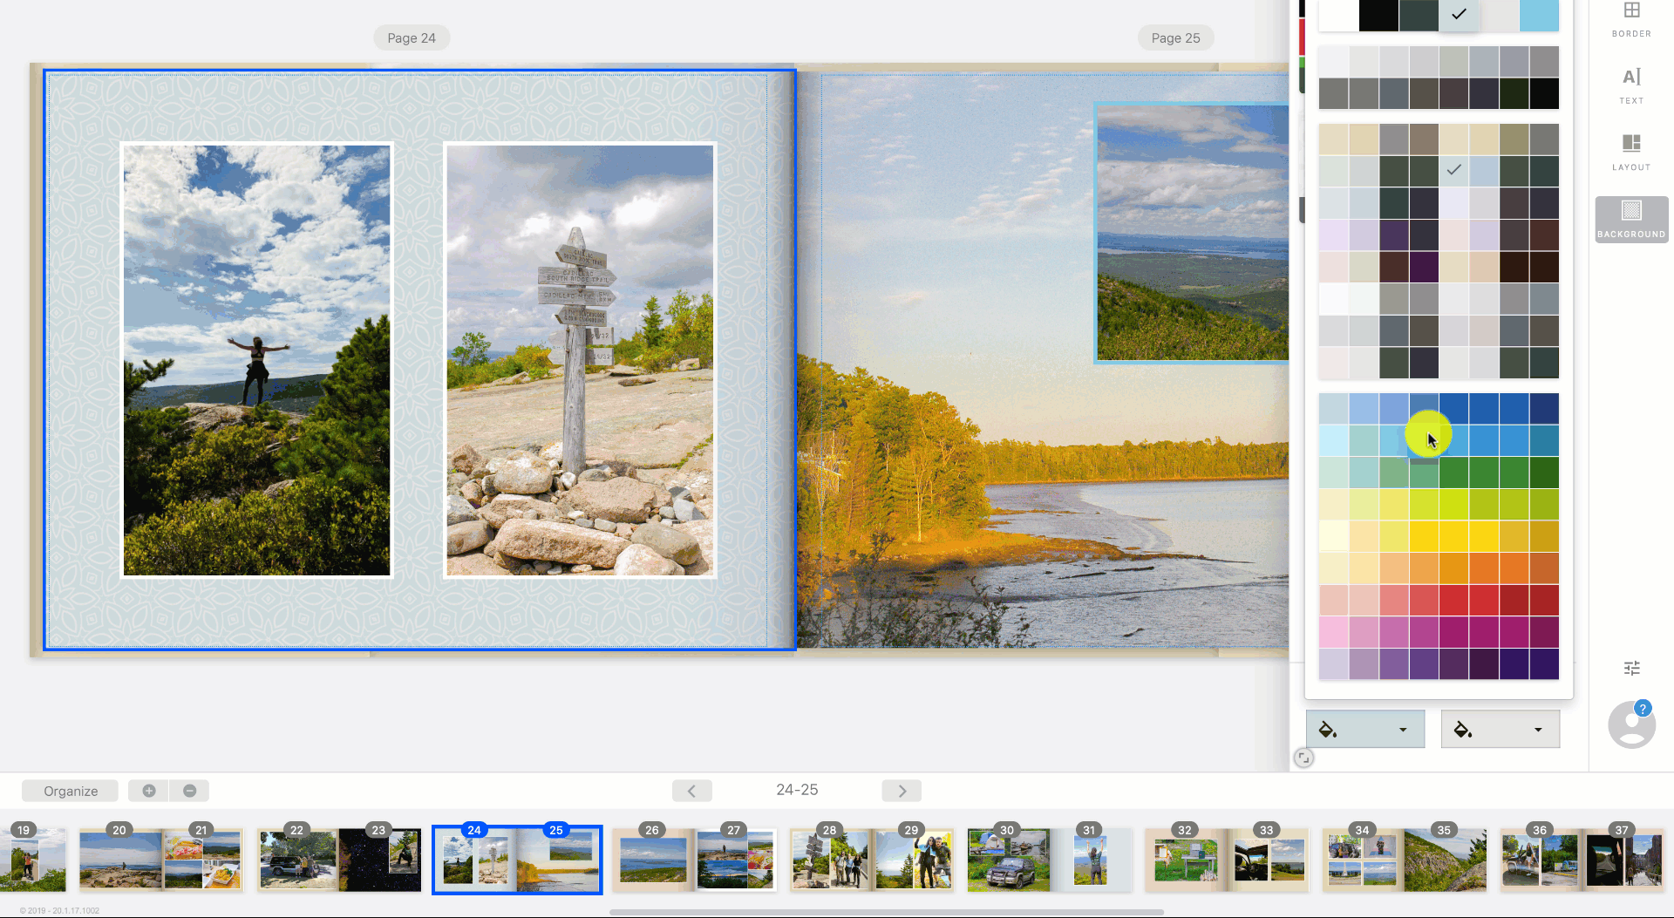Open the Border panel
Viewport: 1674px width, 918px height.
click(1631, 19)
